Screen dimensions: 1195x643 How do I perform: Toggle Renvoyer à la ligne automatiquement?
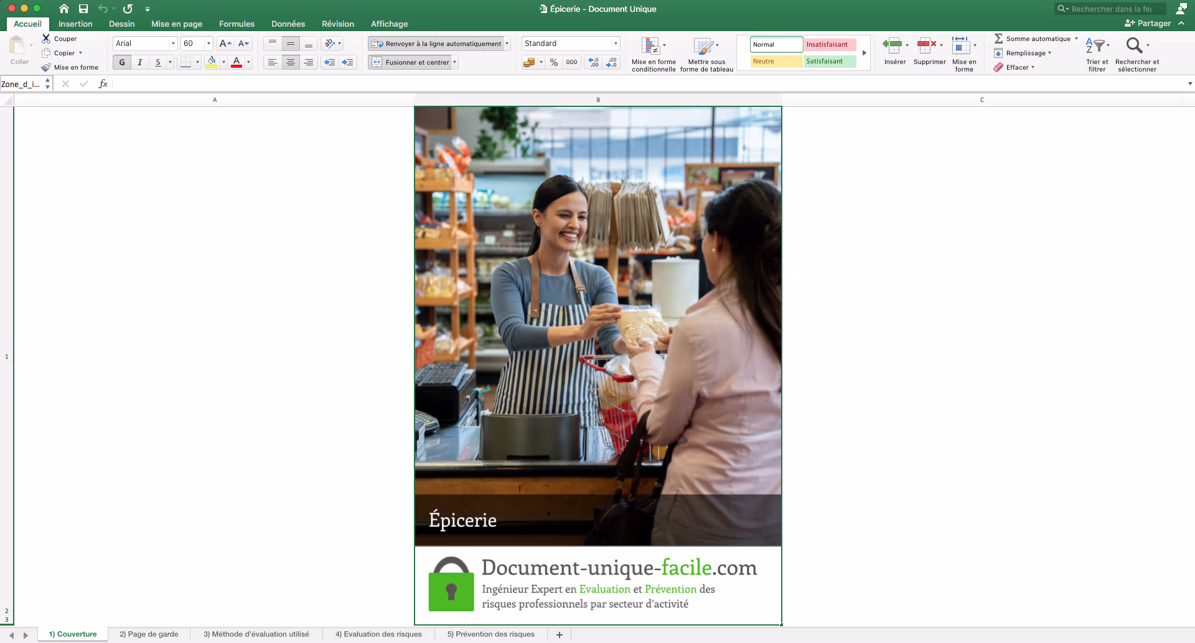[x=436, y=44]
